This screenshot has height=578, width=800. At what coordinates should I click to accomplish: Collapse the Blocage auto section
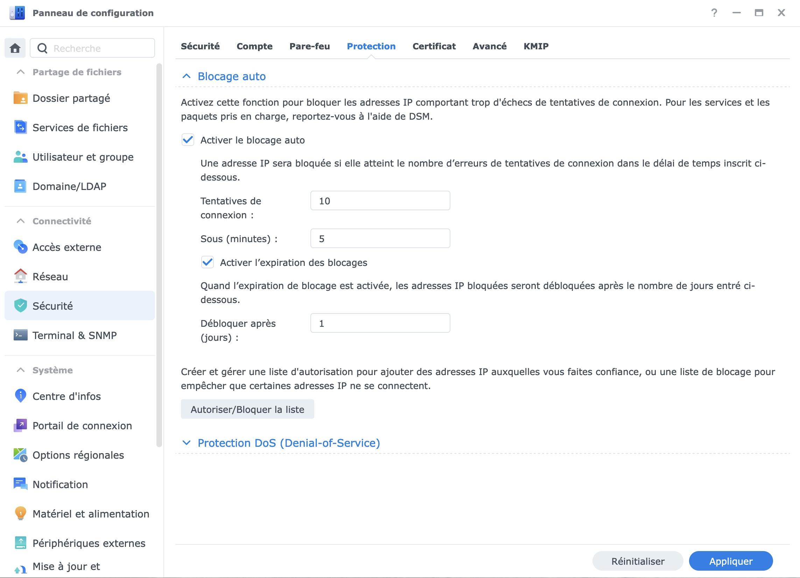point(186,76)
